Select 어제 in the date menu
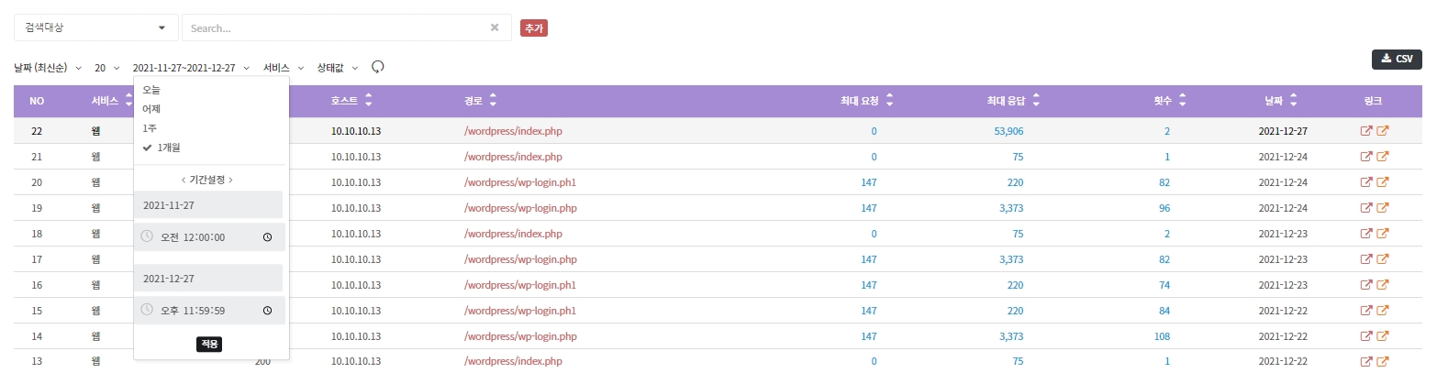Image resolution: width=1437 pixels, height=373 pixels. [x=151, y=109]
